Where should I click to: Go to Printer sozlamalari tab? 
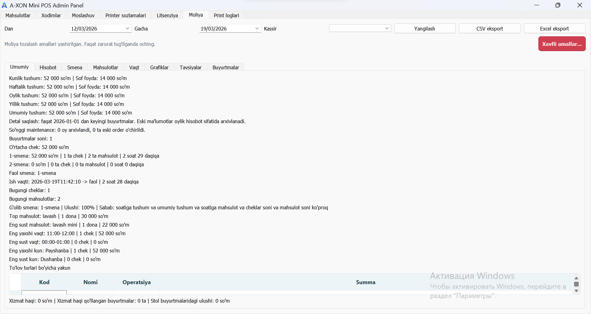[126, 15]
